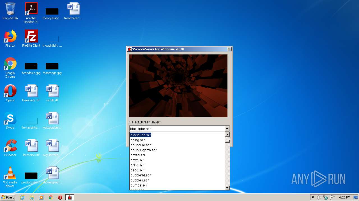
Task: Select the farevents.rtf document icon
Action: (x=31, y=93)
